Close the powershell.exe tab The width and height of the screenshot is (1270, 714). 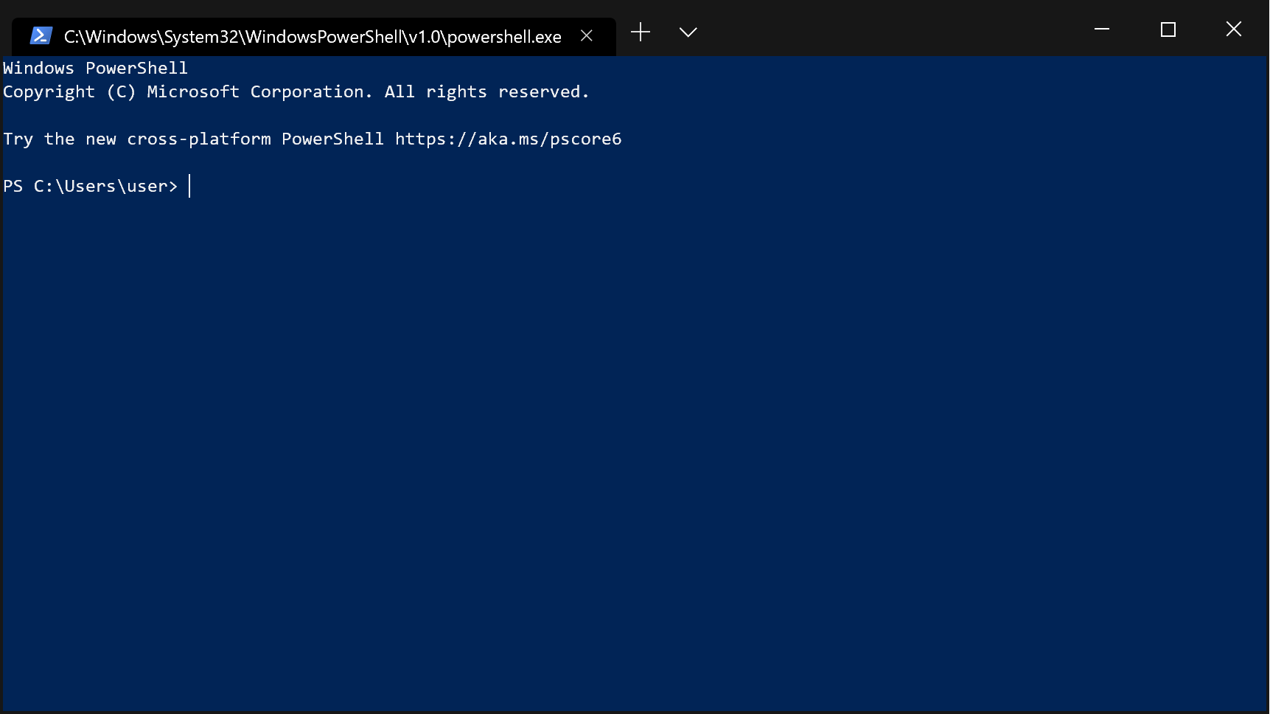(x=587, y=35)
